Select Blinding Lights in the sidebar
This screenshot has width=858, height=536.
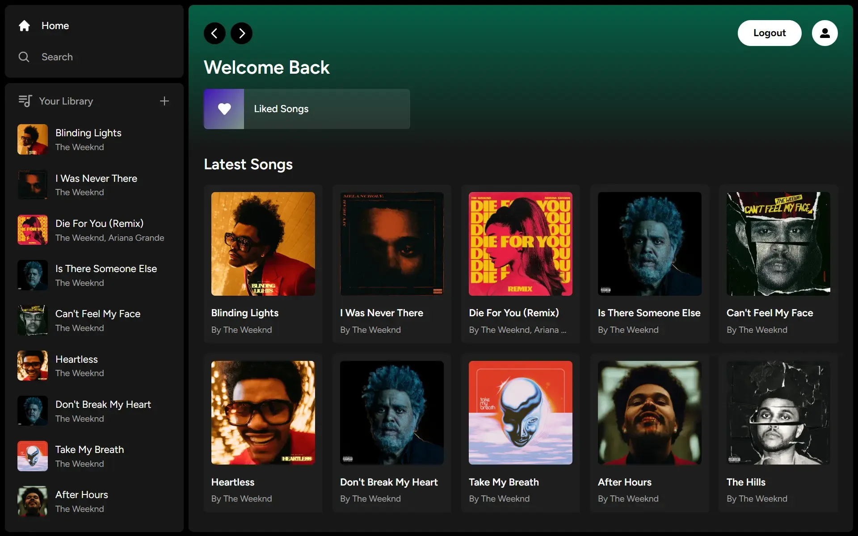tap(88, 139)
